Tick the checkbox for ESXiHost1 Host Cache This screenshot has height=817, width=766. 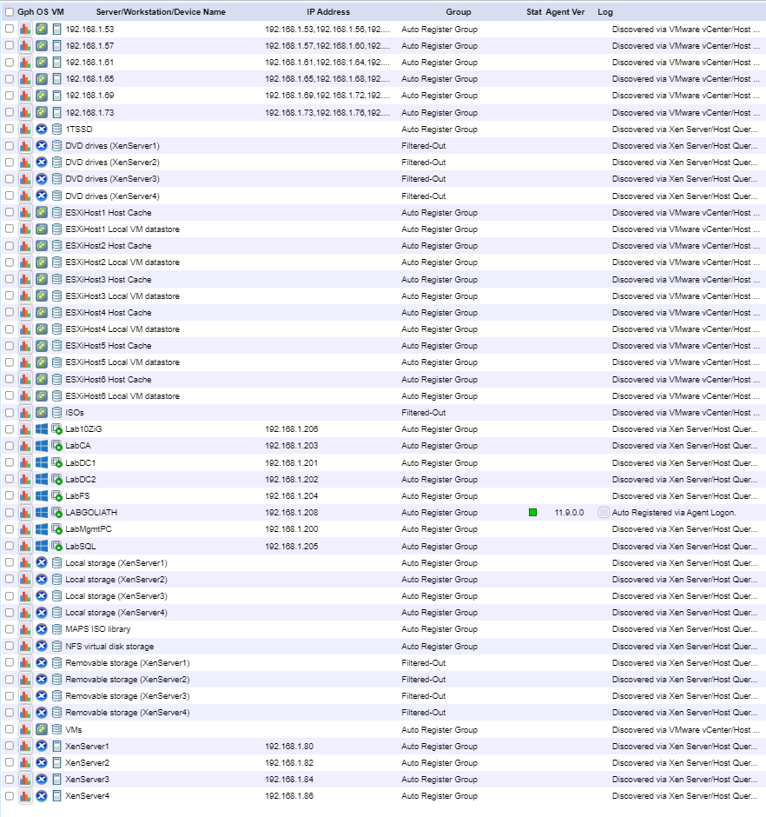click(10, 213)
